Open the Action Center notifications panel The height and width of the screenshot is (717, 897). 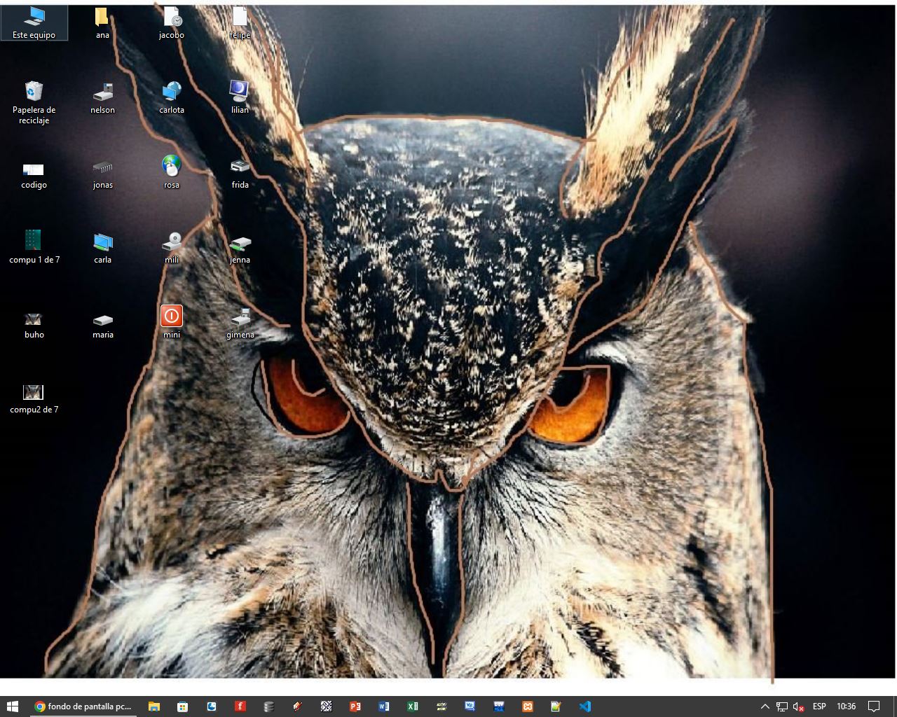tap(874, 706)
